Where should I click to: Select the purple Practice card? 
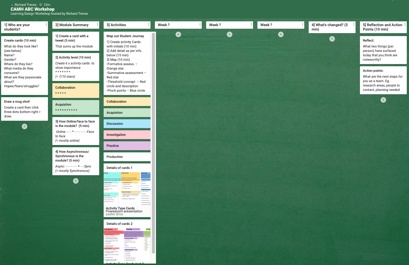(127, 146)
